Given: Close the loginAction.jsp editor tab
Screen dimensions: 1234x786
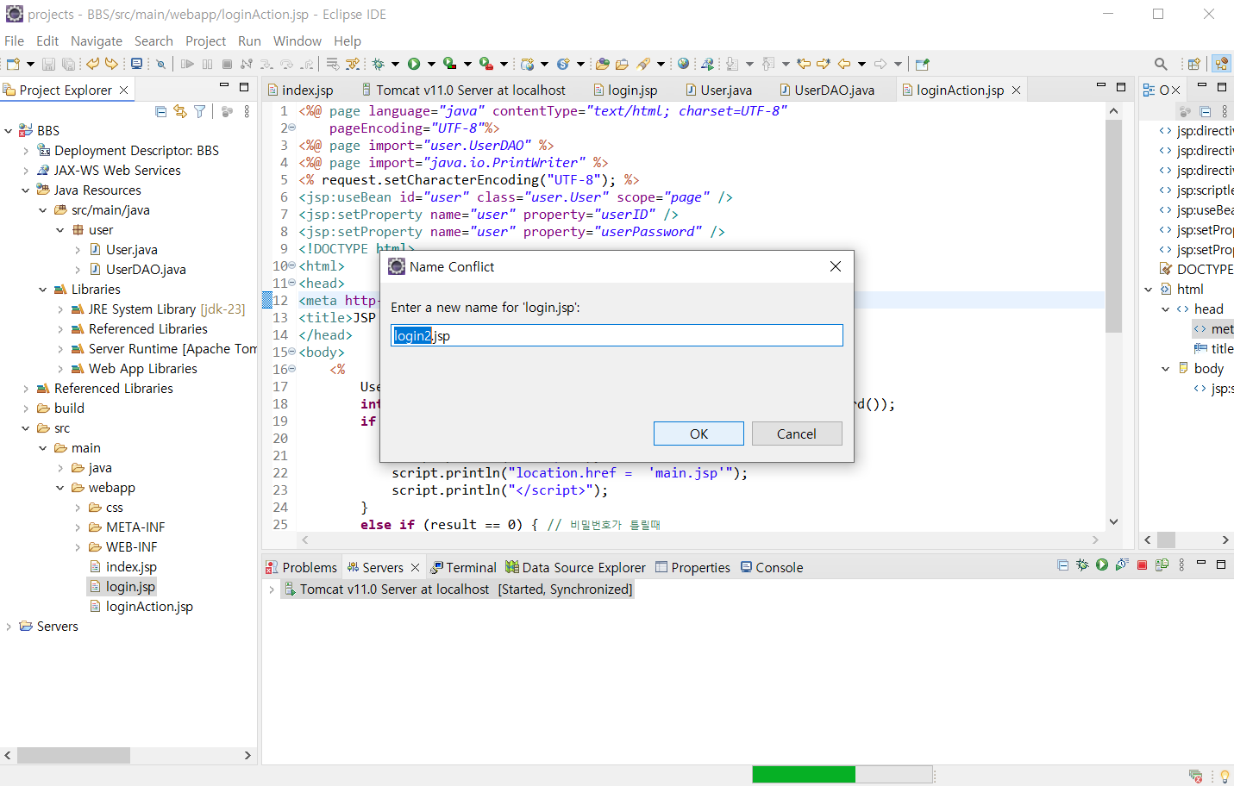Looking at the screenshot, I should [1016, 90].
